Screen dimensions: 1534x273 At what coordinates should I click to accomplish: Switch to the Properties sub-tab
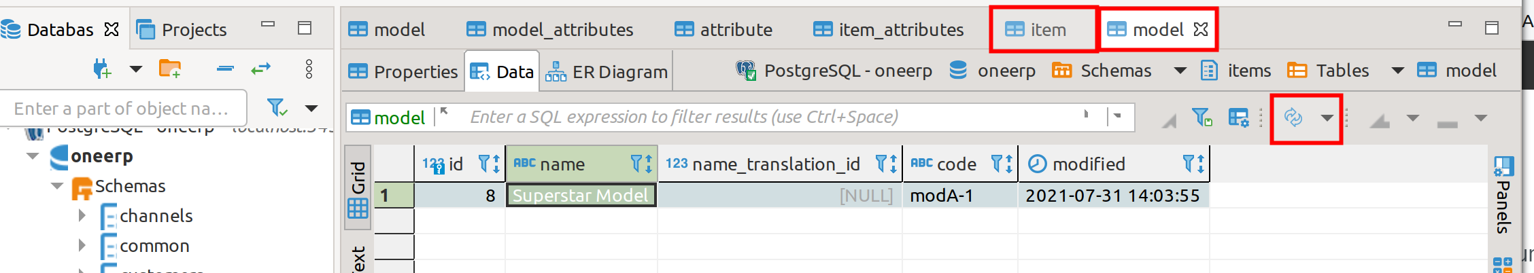click(x=403, y=71)
